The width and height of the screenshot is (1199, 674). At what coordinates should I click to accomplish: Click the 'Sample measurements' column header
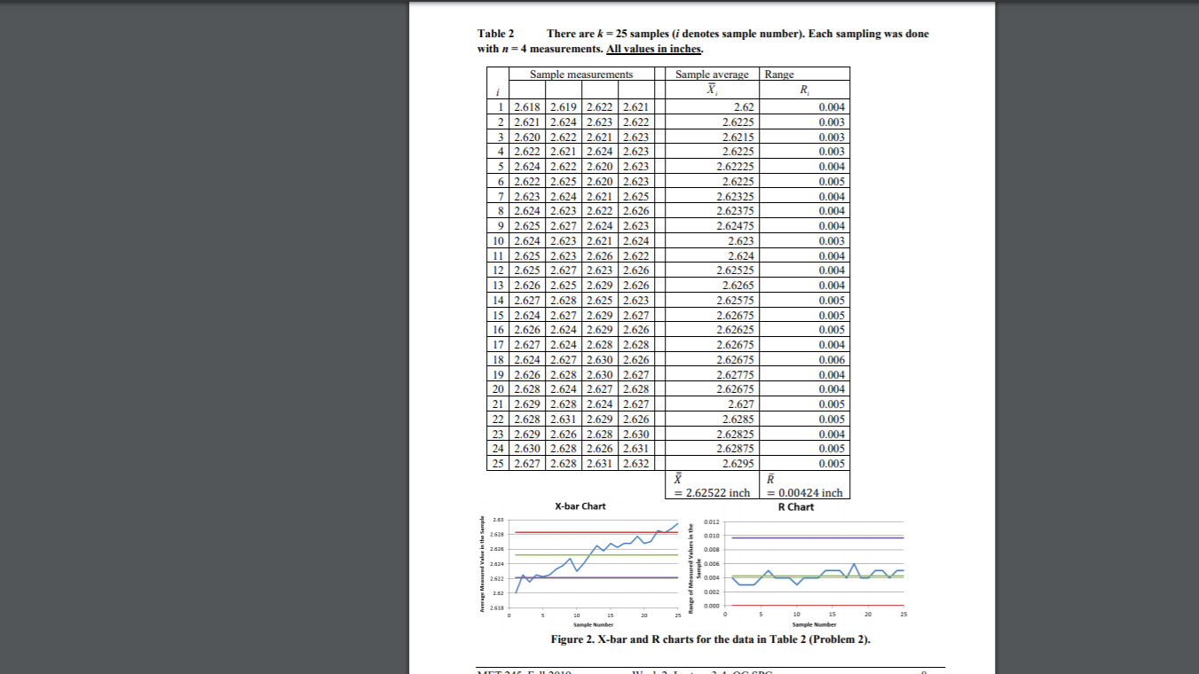(581, 74)
